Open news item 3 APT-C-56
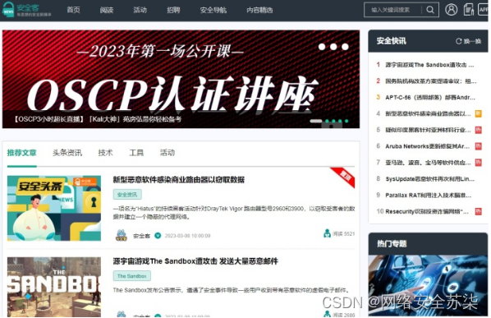The image size is (491, 318). [x=430, y=98]
